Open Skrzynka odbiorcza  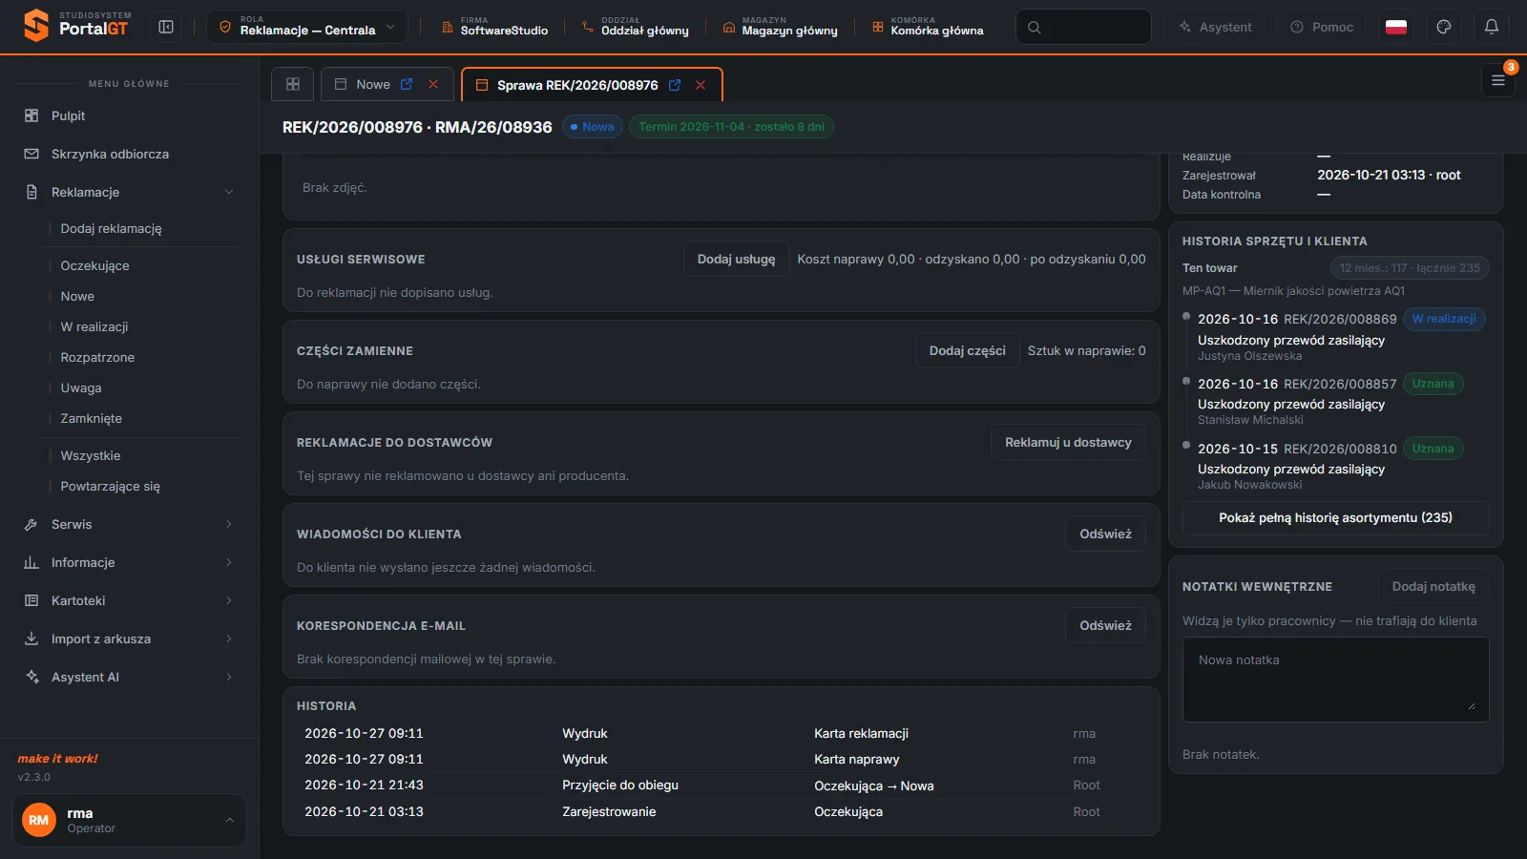point(129,154)
